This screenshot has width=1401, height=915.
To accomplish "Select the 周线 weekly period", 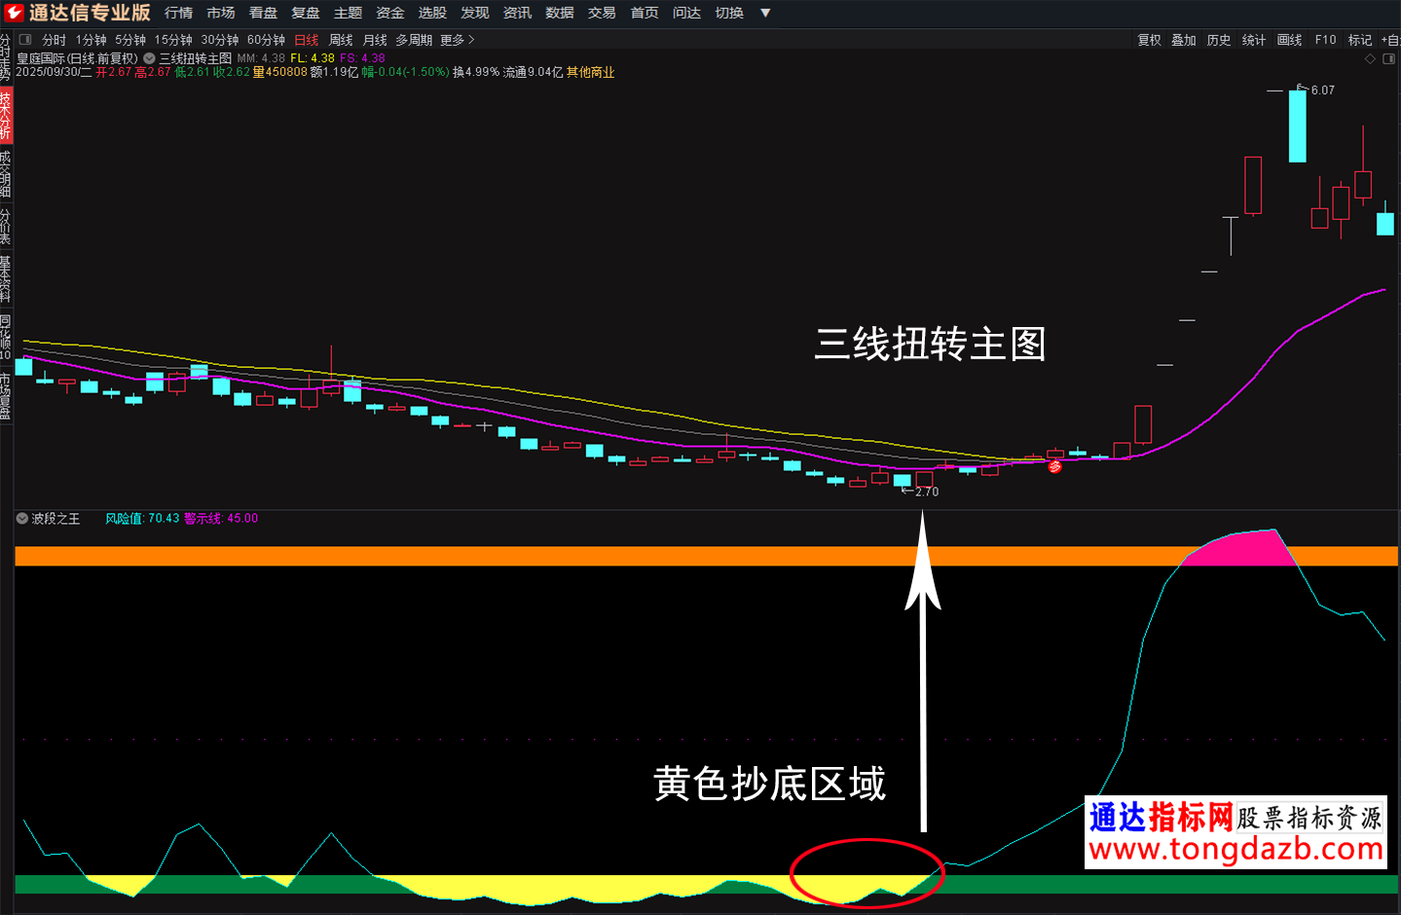I will (341, 40).
